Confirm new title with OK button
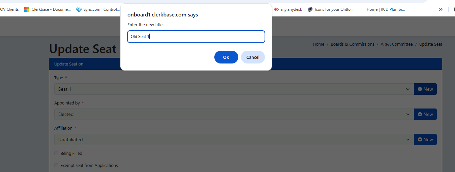This screenshot has height=172, width=455. point(226,57)
